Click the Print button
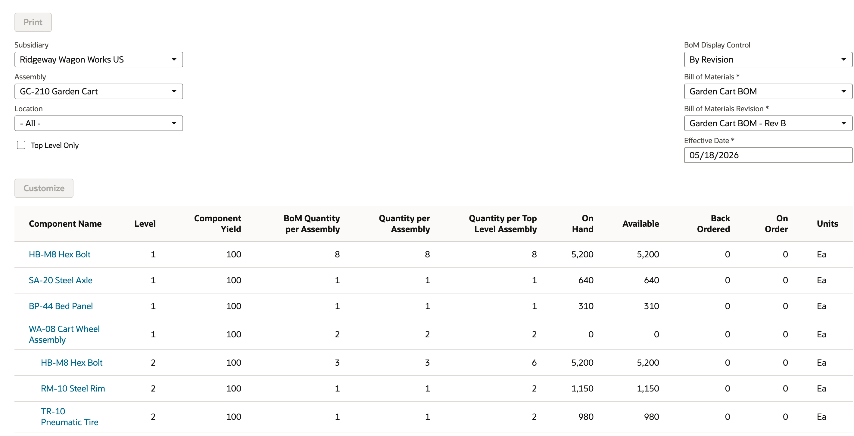This screenshot has height=436, width=854. pos(33,22)
